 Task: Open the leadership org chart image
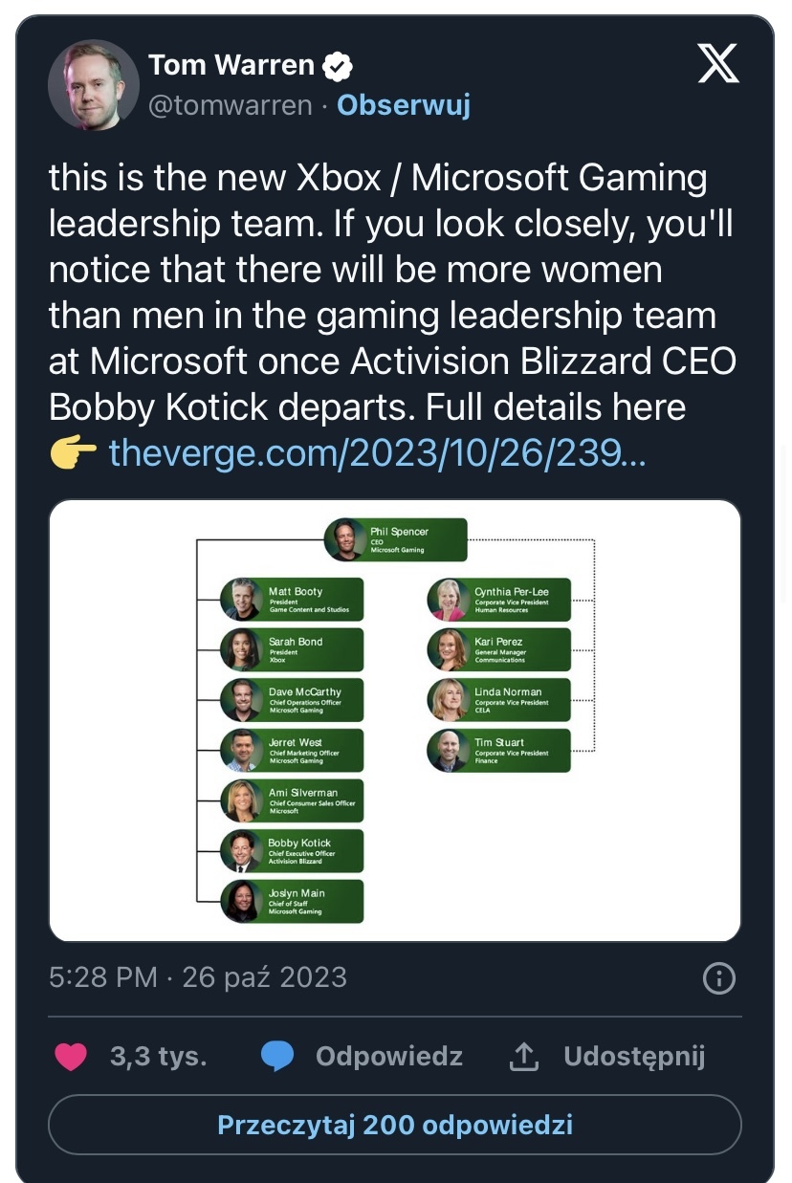coord(395,720)
